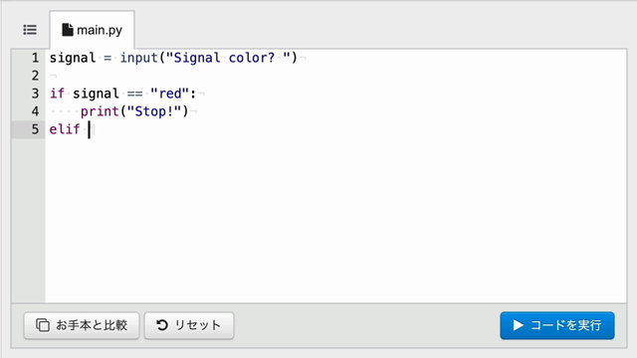Click the play triangle icon
This screenshot has width=637, height=358.
pyautogui.click(x=518, y=325)
